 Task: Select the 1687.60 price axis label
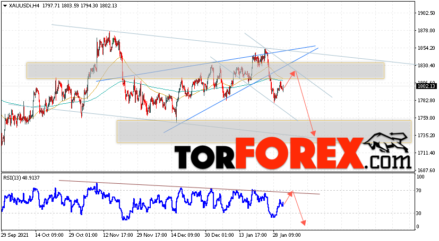pyautogui.click(x=426, y=170)
